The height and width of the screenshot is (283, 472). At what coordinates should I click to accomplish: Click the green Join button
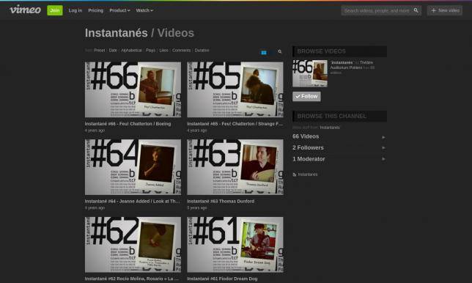[55, 10]
